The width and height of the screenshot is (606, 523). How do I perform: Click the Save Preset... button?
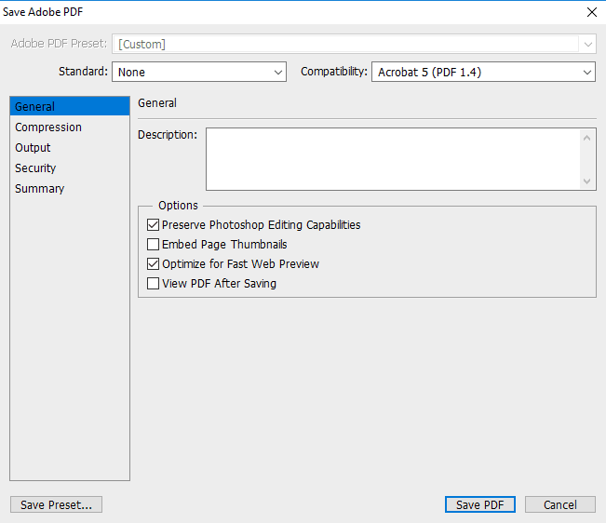point(57,504)
